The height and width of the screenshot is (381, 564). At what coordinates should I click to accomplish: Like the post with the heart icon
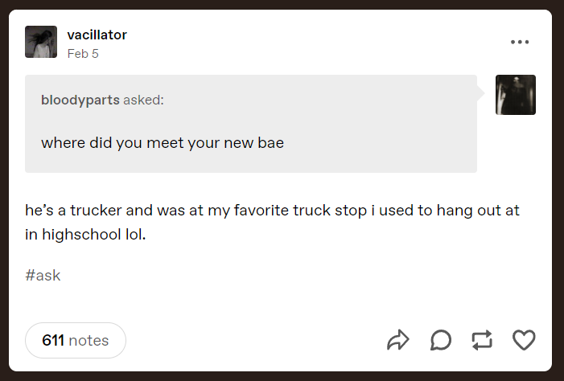coord(524,341)
